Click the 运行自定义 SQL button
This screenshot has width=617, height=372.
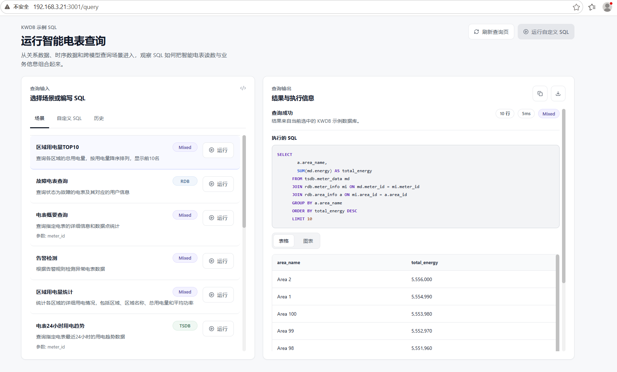point(546,32)
